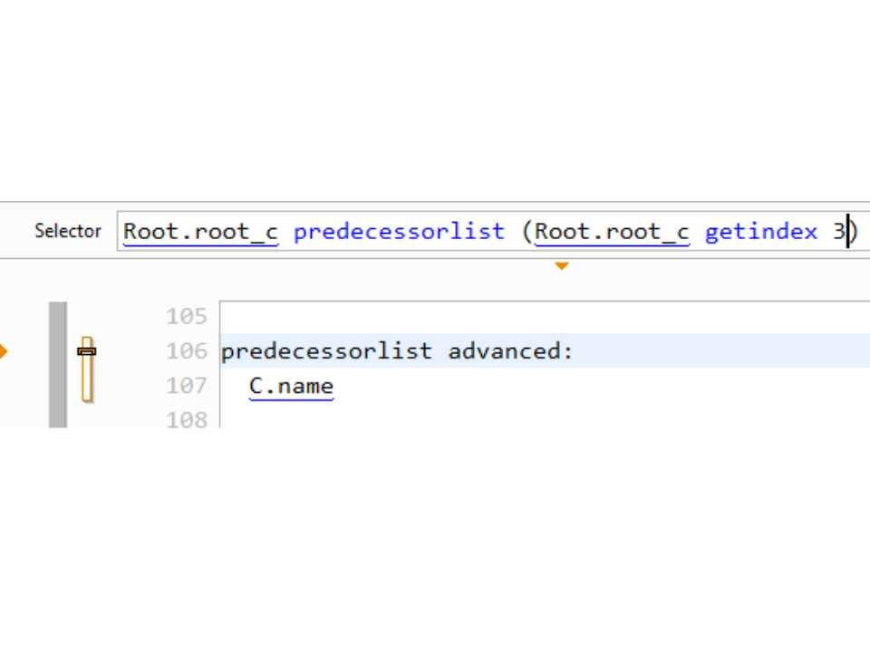Click the vertical slider handle
Image resolution: width=870 pixels, height=652 pixels.
click(x=87, y=350)
